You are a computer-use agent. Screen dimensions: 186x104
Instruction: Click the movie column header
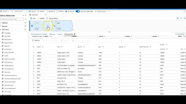(x=39, y=47)
